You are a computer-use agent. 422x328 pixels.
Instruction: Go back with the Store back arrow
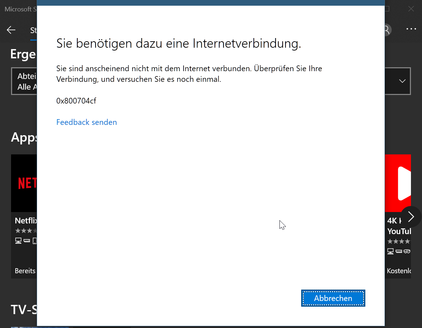[11, 30]
